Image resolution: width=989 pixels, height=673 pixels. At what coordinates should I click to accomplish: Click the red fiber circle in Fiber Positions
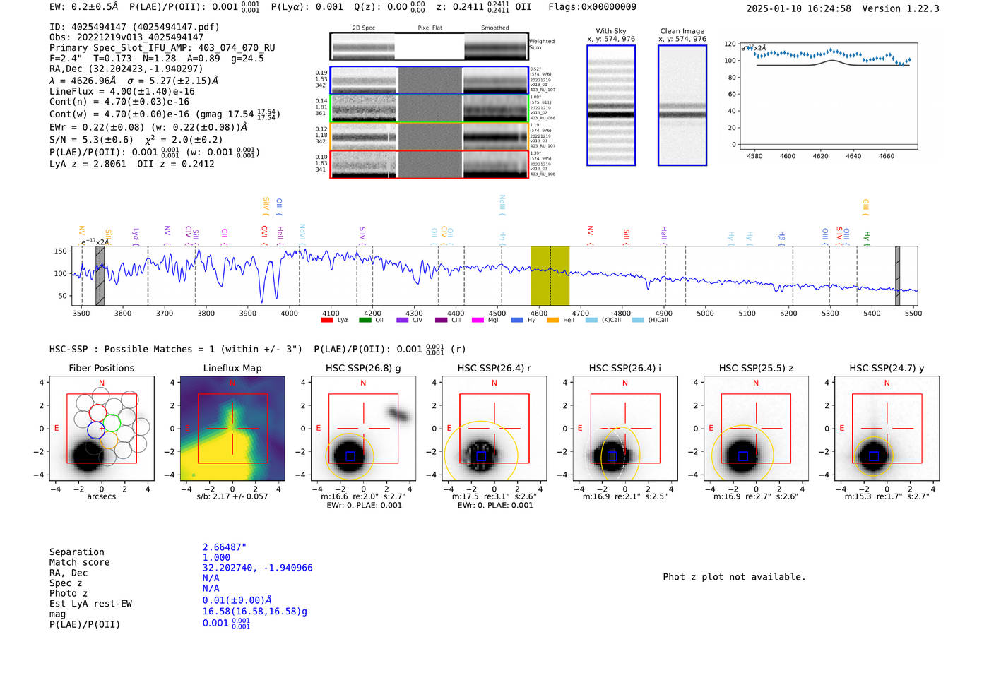coord(97,412)
